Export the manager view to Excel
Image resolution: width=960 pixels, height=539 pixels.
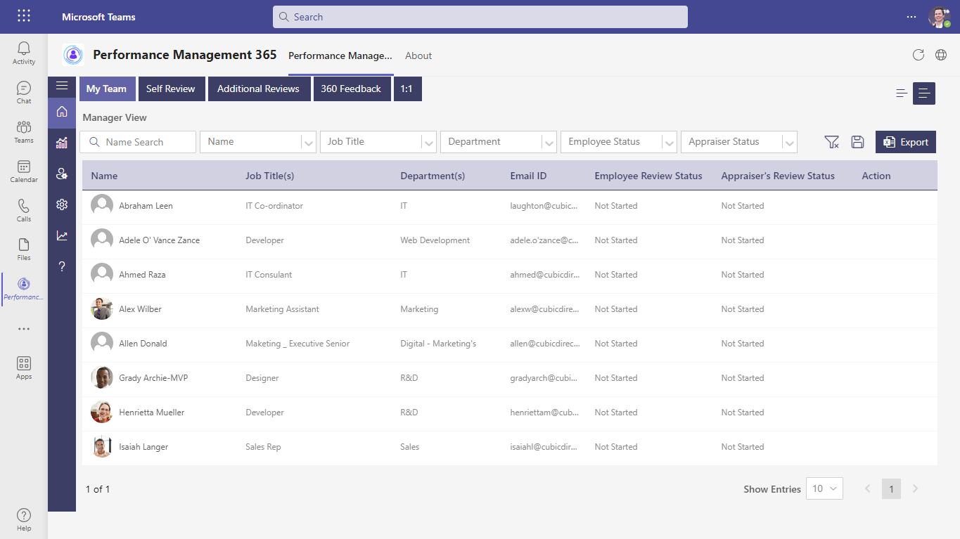click(905, 141)
